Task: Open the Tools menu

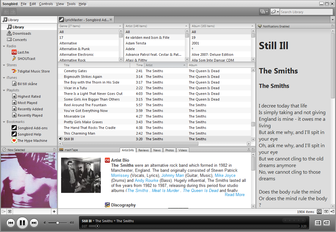Action: coord(71,4)
